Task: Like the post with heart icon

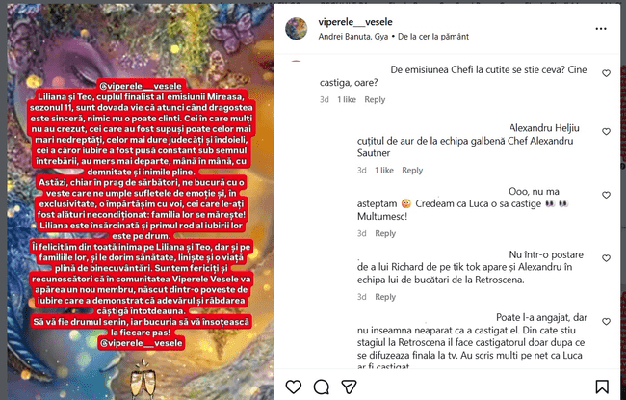Action: click(x=294, y=387)
